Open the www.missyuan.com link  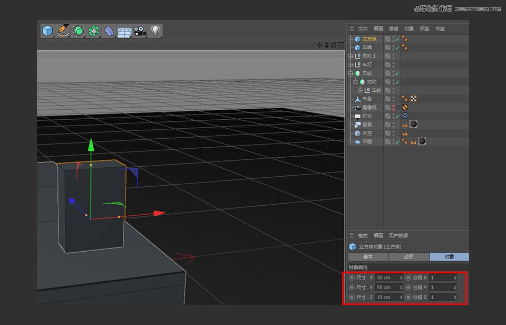point(477,8)
